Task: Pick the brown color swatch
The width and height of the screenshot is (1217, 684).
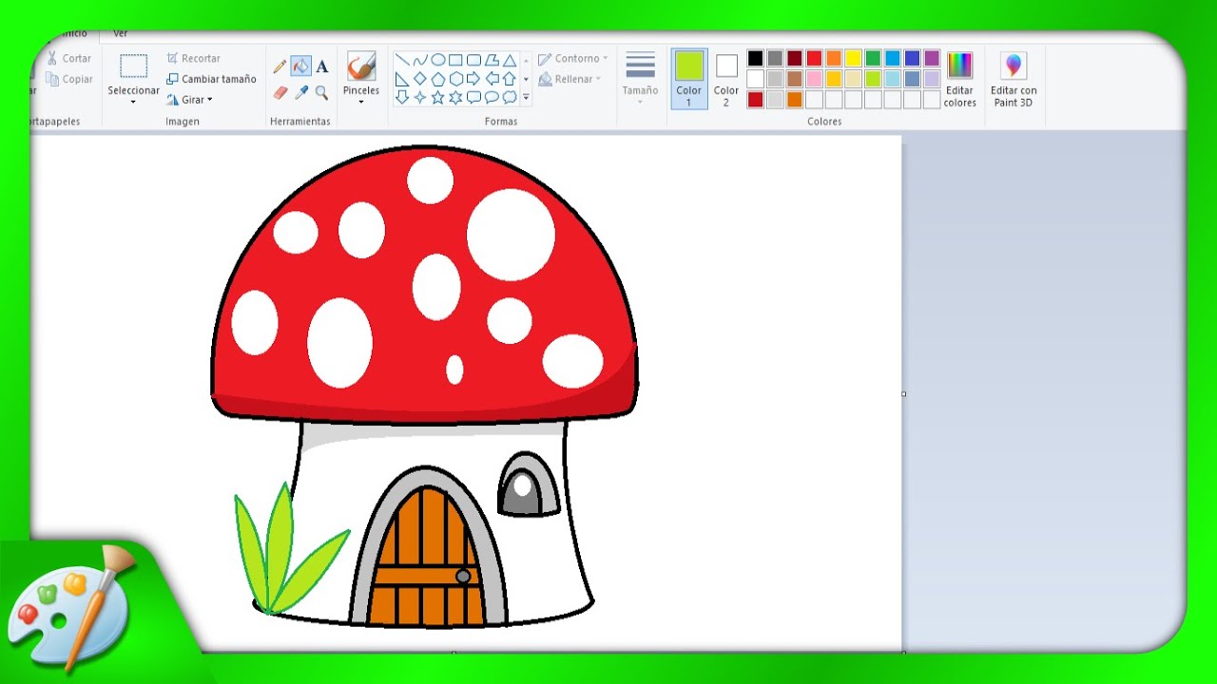Action: point(795,79)
